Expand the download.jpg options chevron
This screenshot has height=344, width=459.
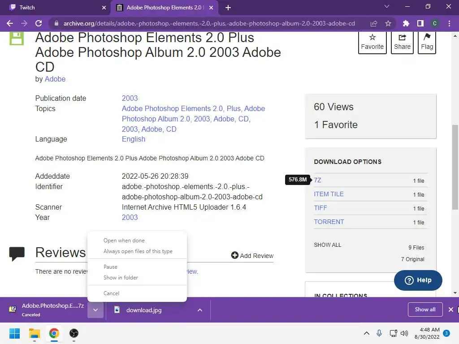(x=199, y=310)
